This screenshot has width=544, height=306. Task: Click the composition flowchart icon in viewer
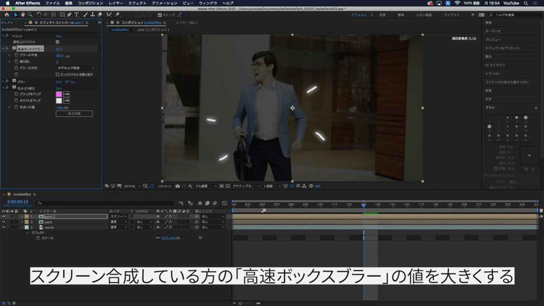pyautogui.click(x=304, y=186)
